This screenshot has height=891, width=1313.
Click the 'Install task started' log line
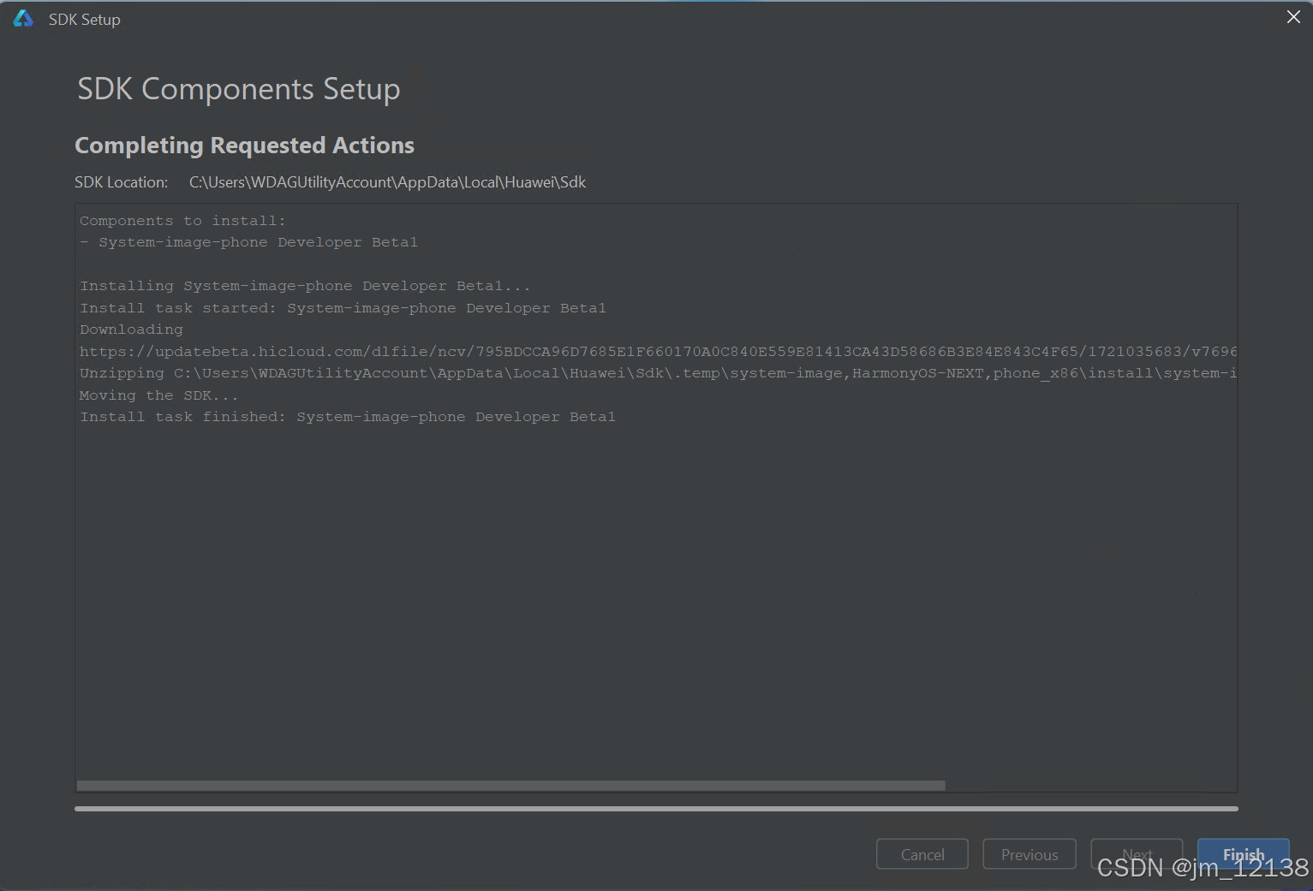(343, 308)
